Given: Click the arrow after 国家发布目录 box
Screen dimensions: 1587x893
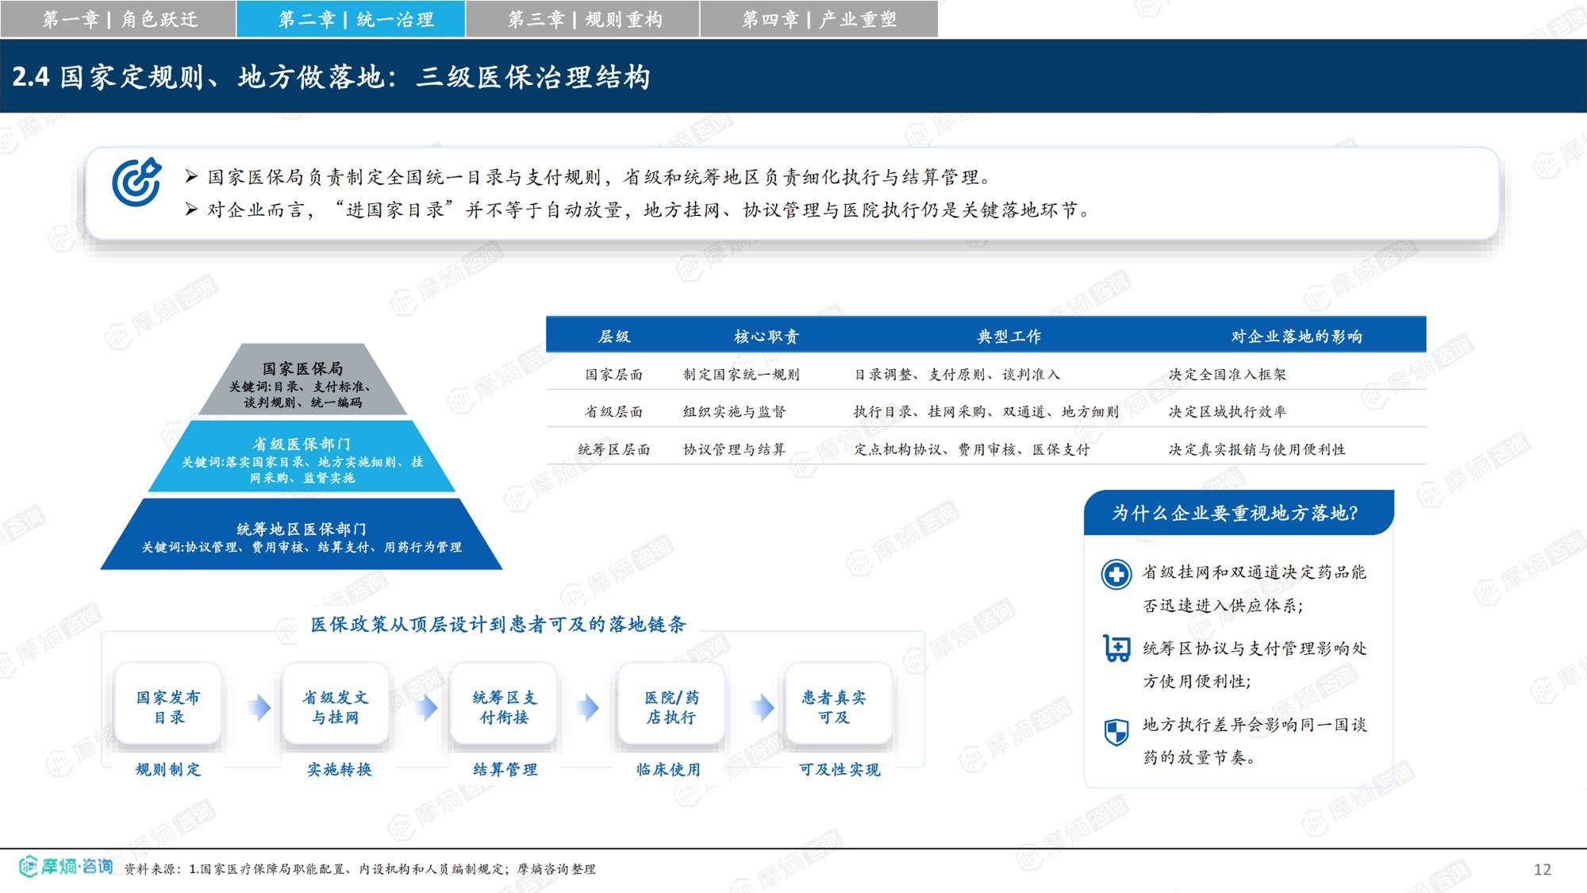Looking at the screenshot, I should pyautogui.click(x=259, y=707).
